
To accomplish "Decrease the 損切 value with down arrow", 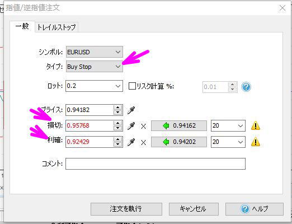I will coord(117,128).
